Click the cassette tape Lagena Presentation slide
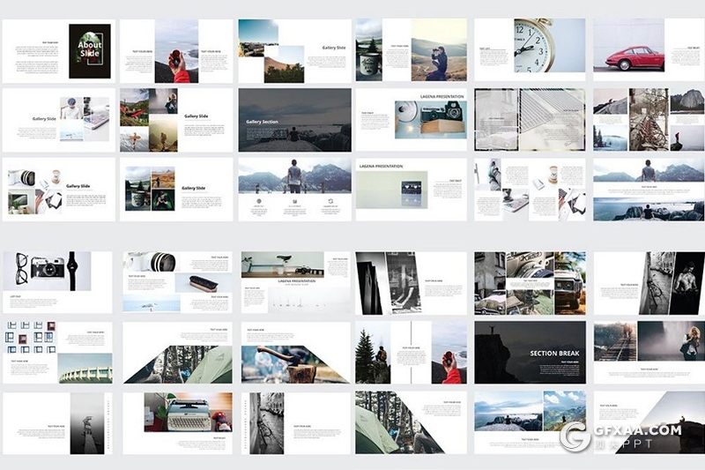 [x=412, y=190]
